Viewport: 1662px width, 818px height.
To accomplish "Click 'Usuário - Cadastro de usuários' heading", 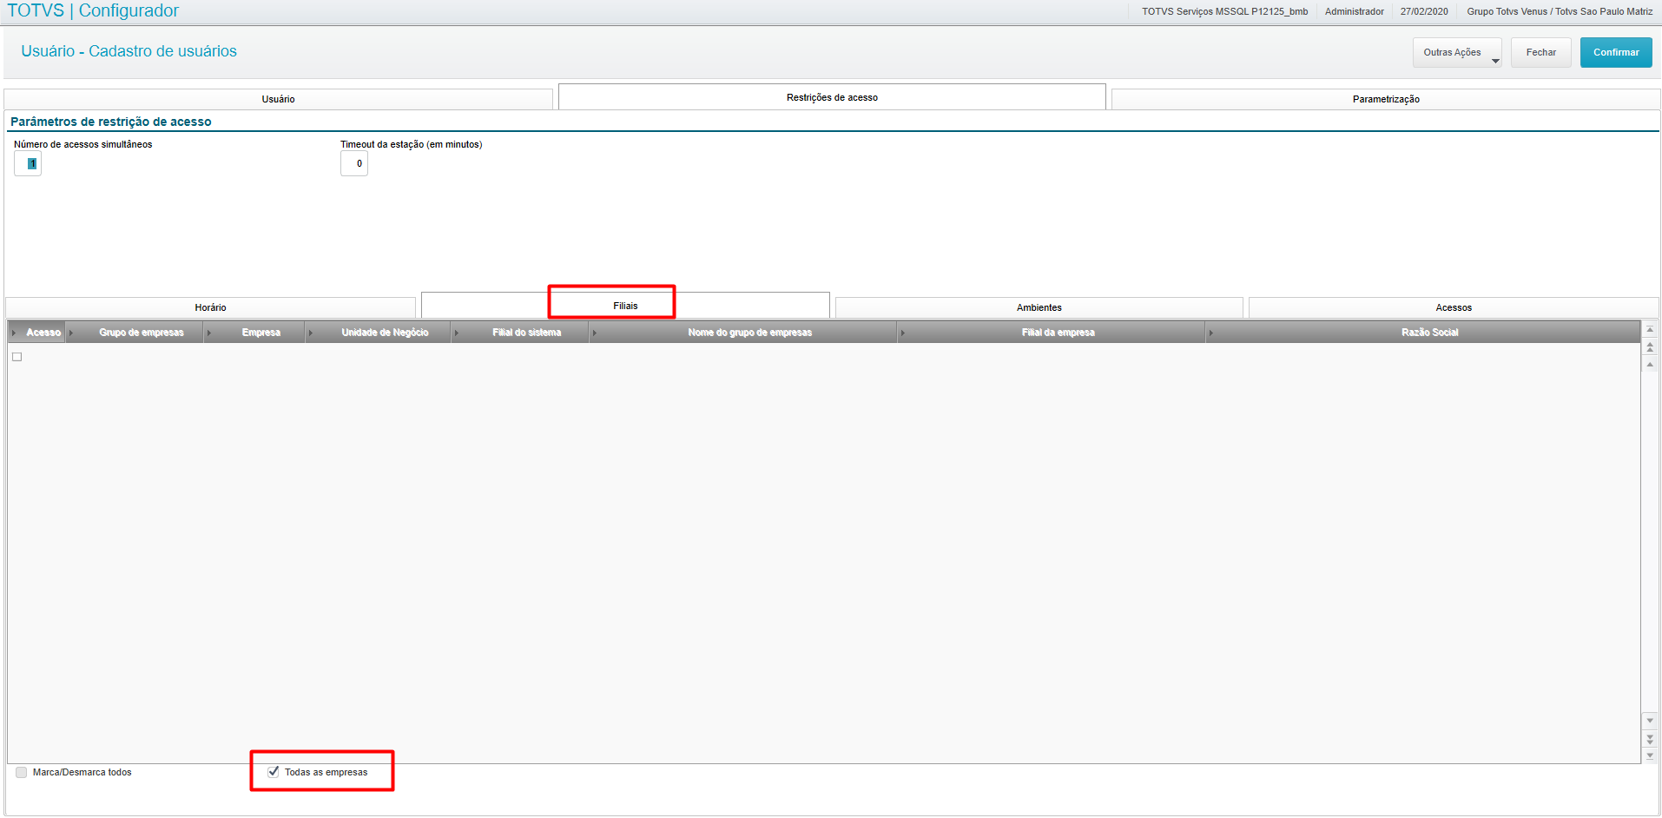I will tap(129, 51).
